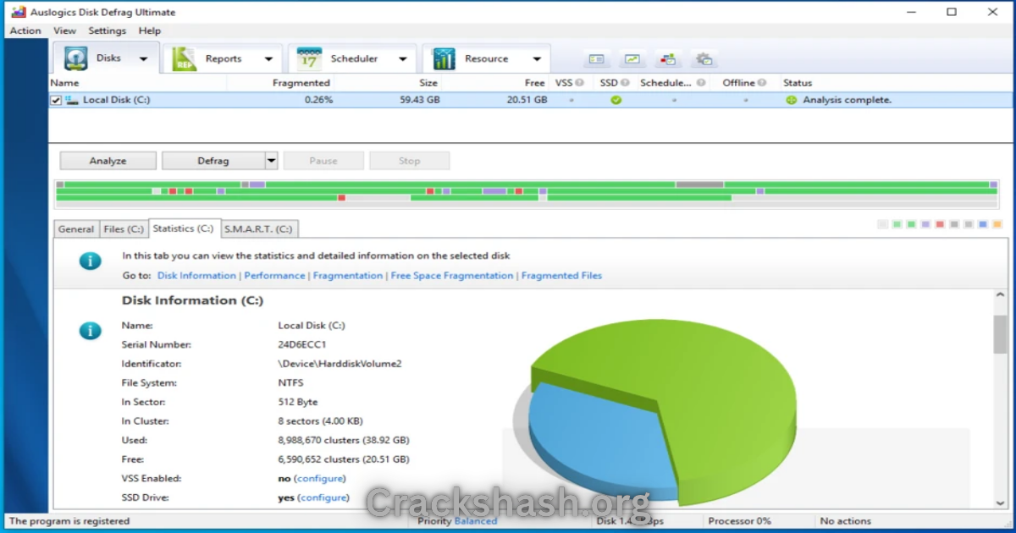Click the Auslogics app icon in title bar
The image size is (1016, 533).
pyautogui.click(x=17, y=12)
